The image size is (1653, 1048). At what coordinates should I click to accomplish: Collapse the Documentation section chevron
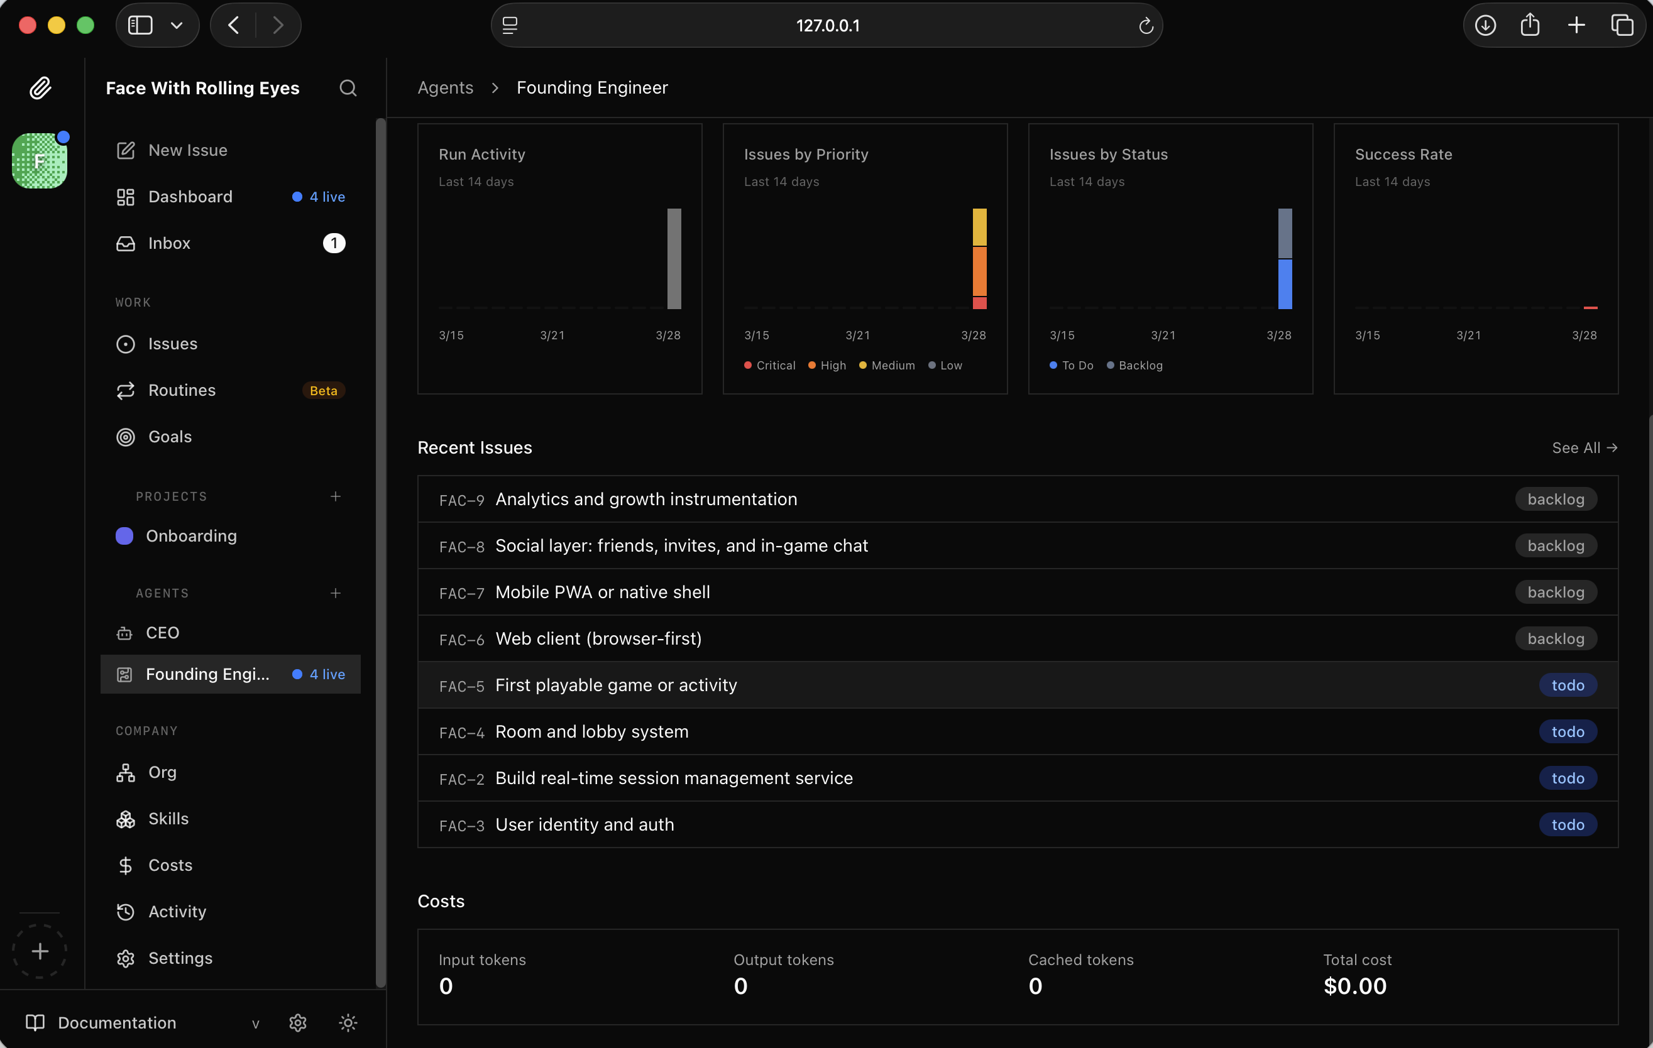pos(255,1024)
